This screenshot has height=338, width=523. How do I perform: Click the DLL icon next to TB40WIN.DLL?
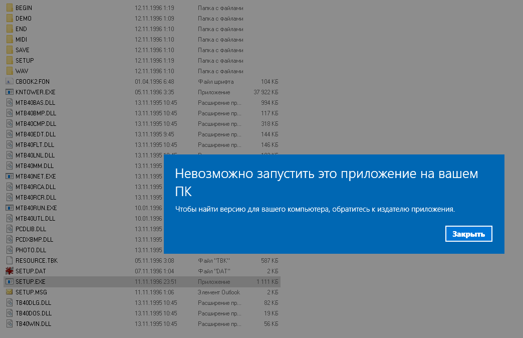tap(9, 323)
